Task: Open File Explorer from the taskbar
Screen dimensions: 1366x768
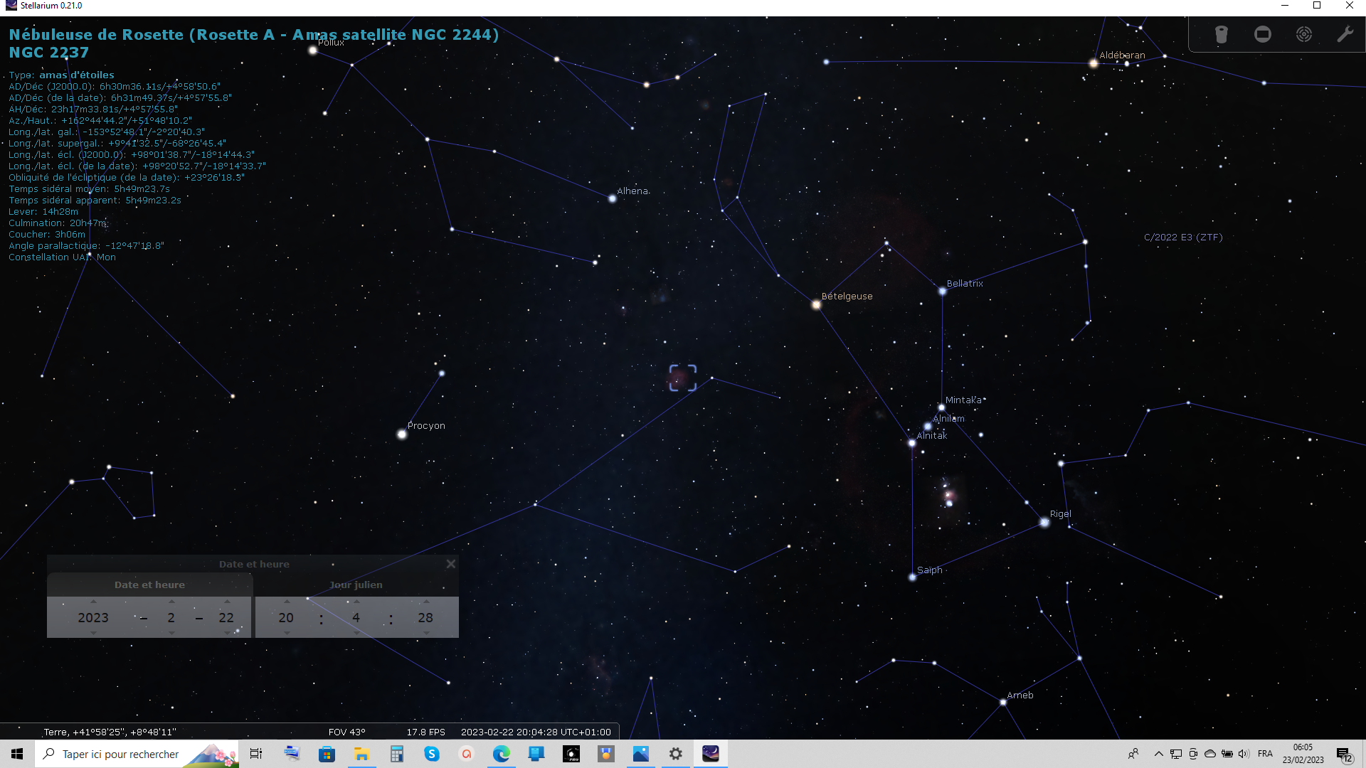Action: pos(361,754)
